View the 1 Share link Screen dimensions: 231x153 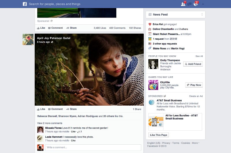137,109
